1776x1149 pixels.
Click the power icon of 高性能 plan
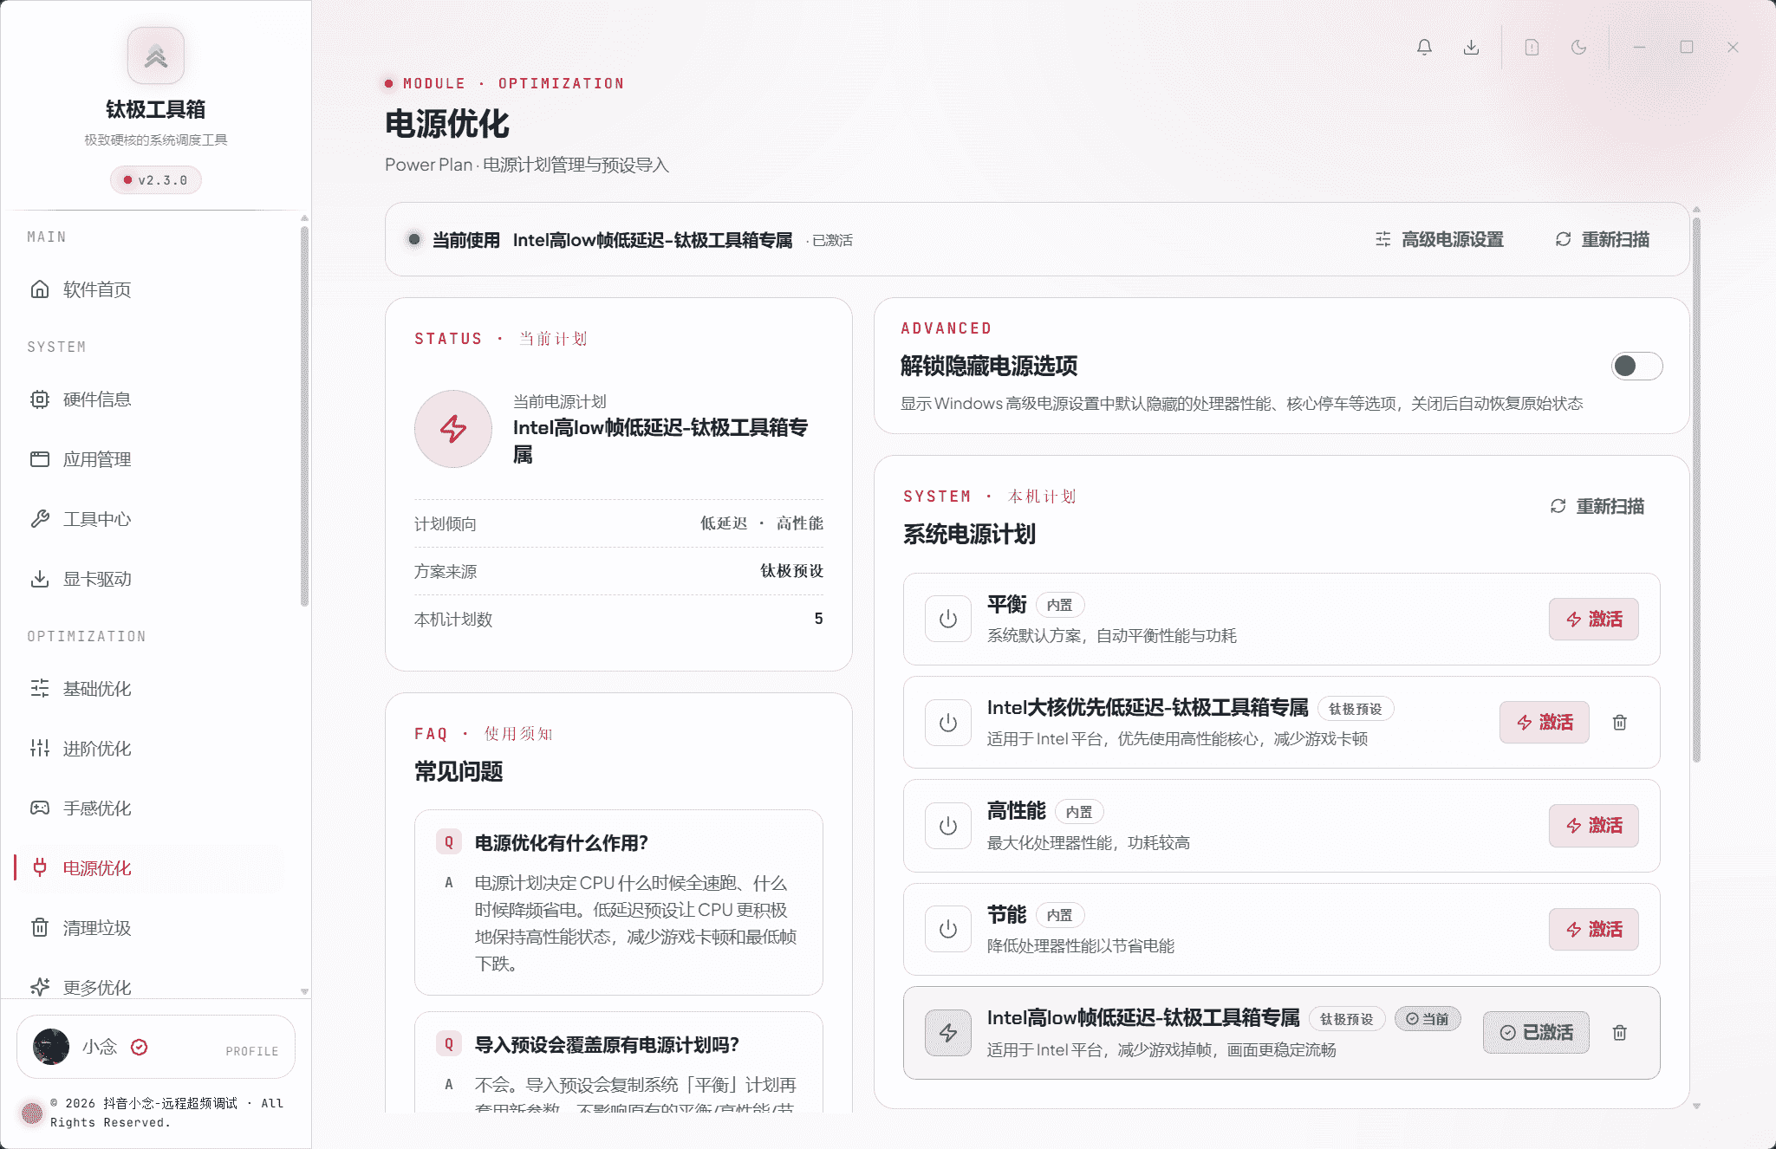948,827
